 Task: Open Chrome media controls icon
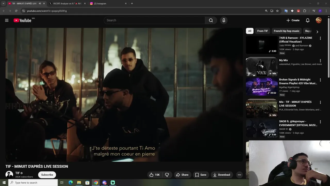coord(314,11)
